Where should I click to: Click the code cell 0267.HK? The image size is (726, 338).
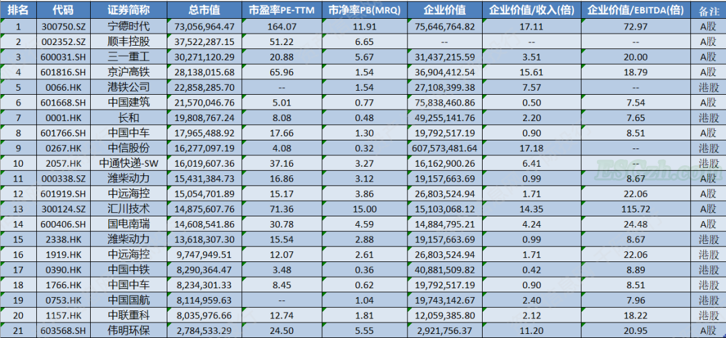click(x=63, y=148)
